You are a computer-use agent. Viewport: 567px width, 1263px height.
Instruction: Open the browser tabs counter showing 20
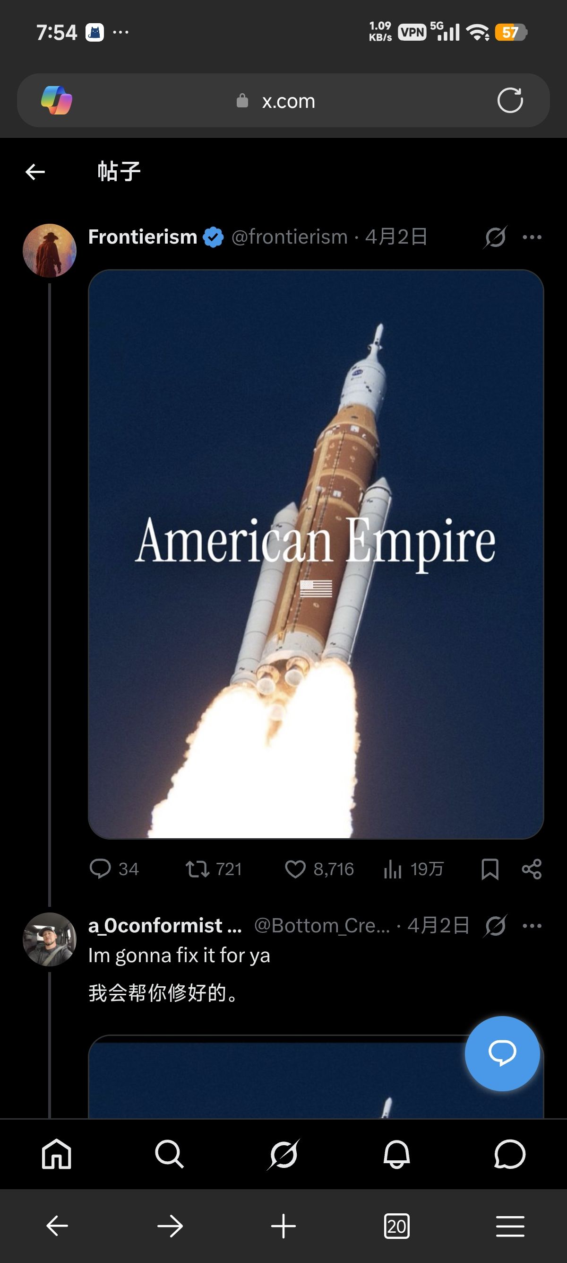point(396,1226)
